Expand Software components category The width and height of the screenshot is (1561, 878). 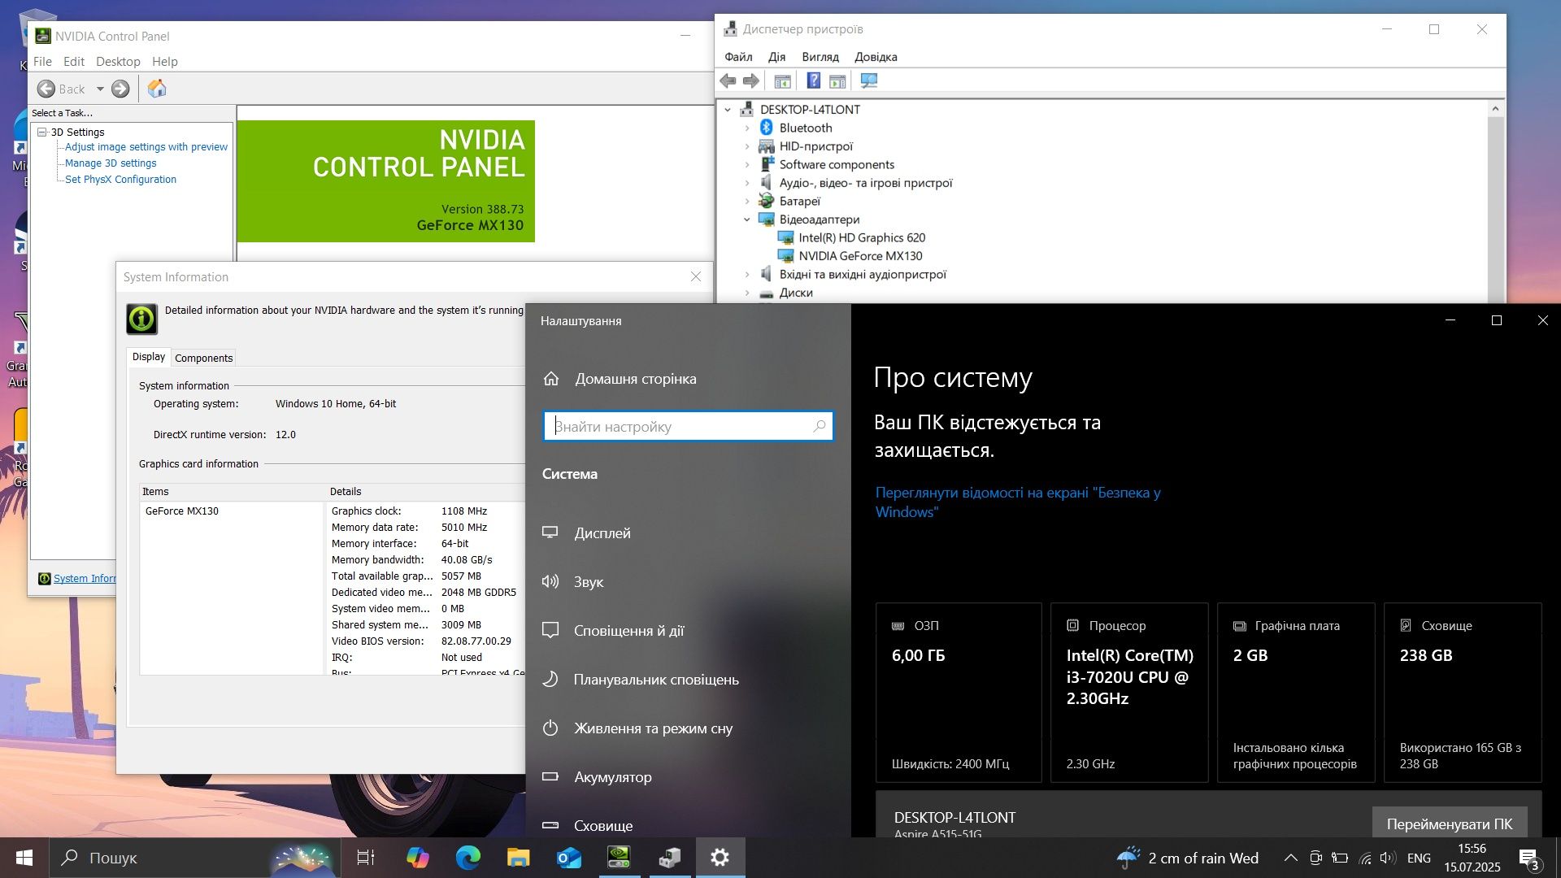coord(747,164)
